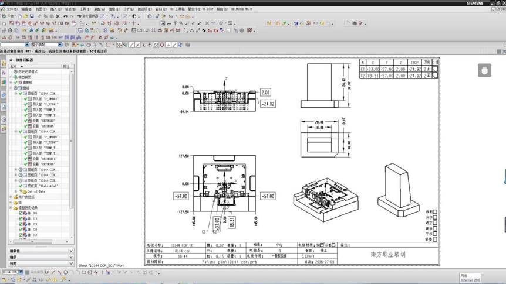Click the gray cube icon on the selection bar
This screenshot has height=284, width=506.
(x=188, y=45)
